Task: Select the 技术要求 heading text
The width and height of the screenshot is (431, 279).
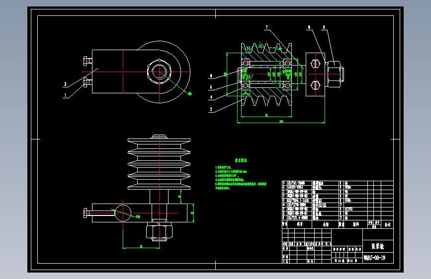Action: 241,160
